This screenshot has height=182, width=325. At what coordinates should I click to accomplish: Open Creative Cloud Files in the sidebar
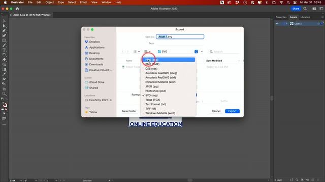pos(99,70)
